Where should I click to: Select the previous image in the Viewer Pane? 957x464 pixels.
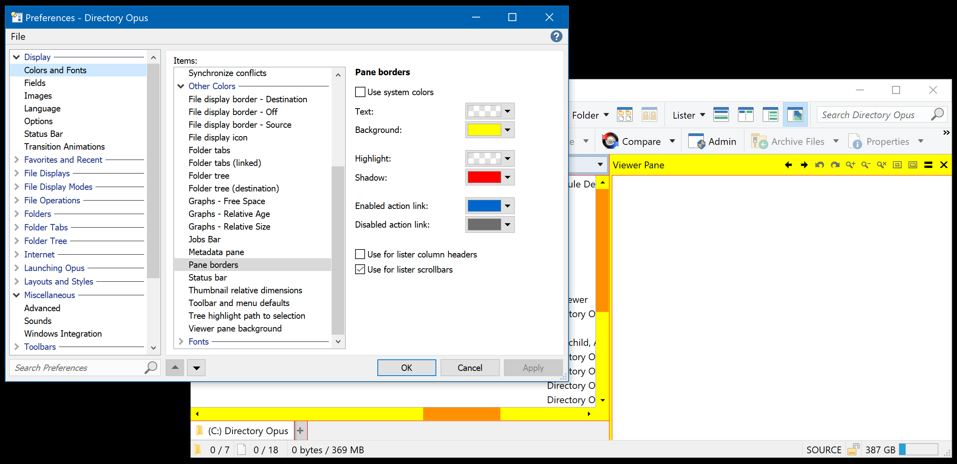pyautogui.click(x=789, y=164)
